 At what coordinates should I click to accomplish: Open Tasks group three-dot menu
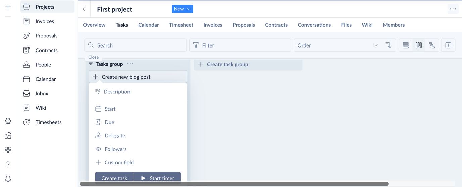pyautogui.click(x=130, y=64)
